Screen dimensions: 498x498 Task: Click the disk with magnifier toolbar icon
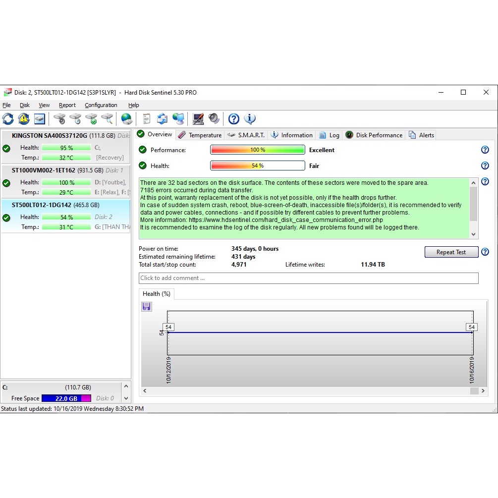[x=107, y=119]
